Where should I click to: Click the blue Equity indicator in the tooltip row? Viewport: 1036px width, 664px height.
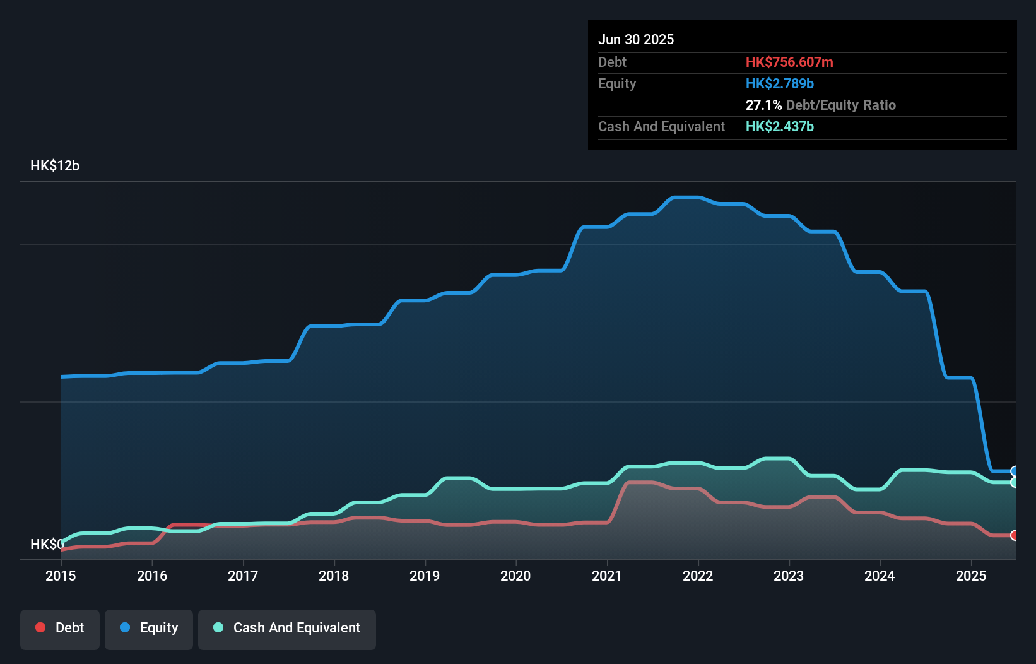780,83
